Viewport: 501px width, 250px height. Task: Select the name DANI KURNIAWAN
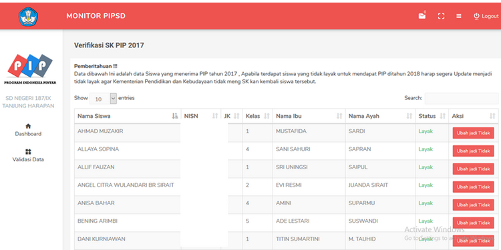click(x=102, y=239)
